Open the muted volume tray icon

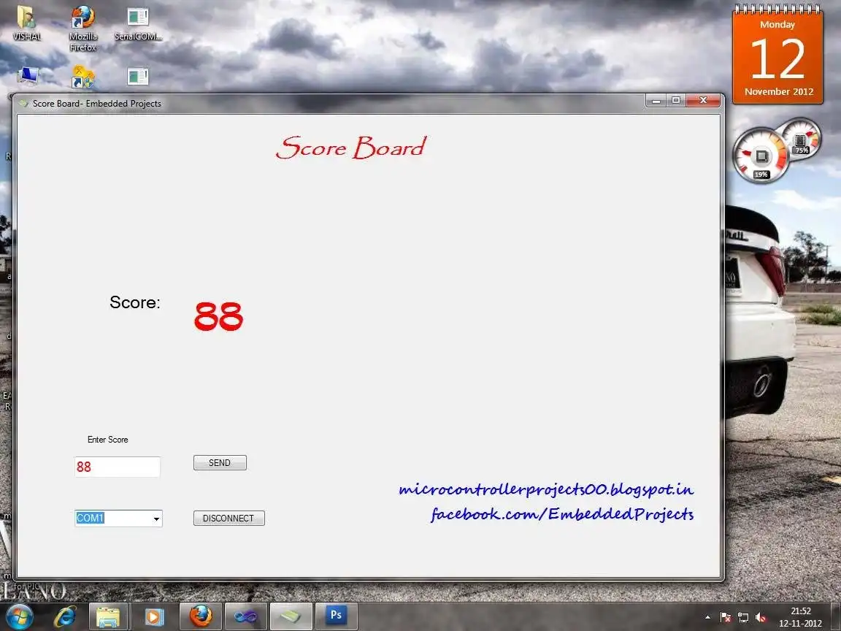(760, 617)
